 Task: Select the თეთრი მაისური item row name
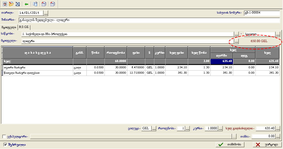(x=38, y=67)
